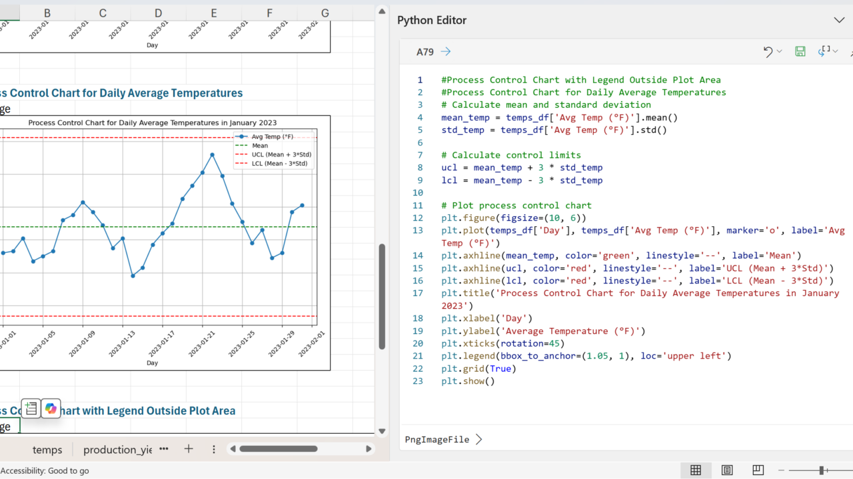The width and height of the screenshot is (853, 479).
Task: Click the horizontal scrollbar right arrow
Action: pos(369,449)
